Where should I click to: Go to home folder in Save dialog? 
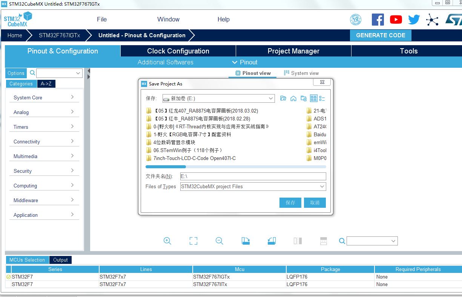coord(293,98)
